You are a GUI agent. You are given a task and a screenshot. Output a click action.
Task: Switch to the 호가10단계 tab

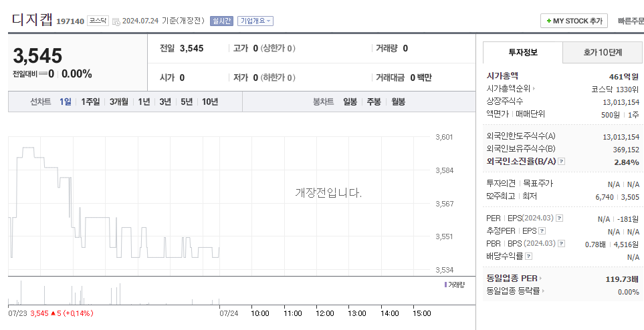point(603,52)
